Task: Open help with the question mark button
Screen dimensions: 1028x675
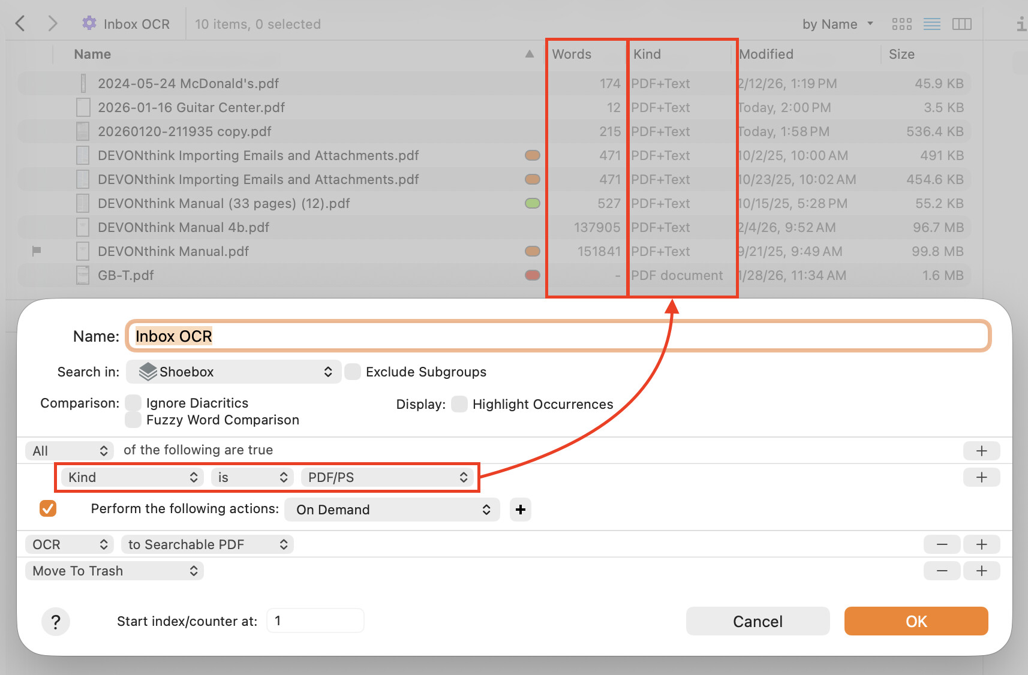Action: (x=56, y=622)
